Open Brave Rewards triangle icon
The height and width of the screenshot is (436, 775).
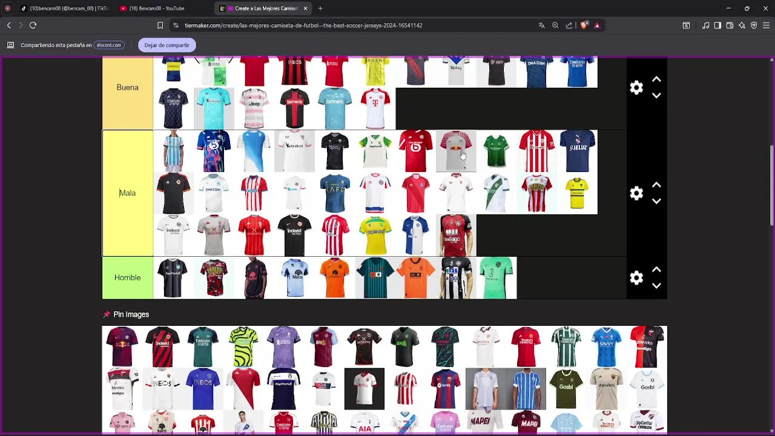click(597, 25)
